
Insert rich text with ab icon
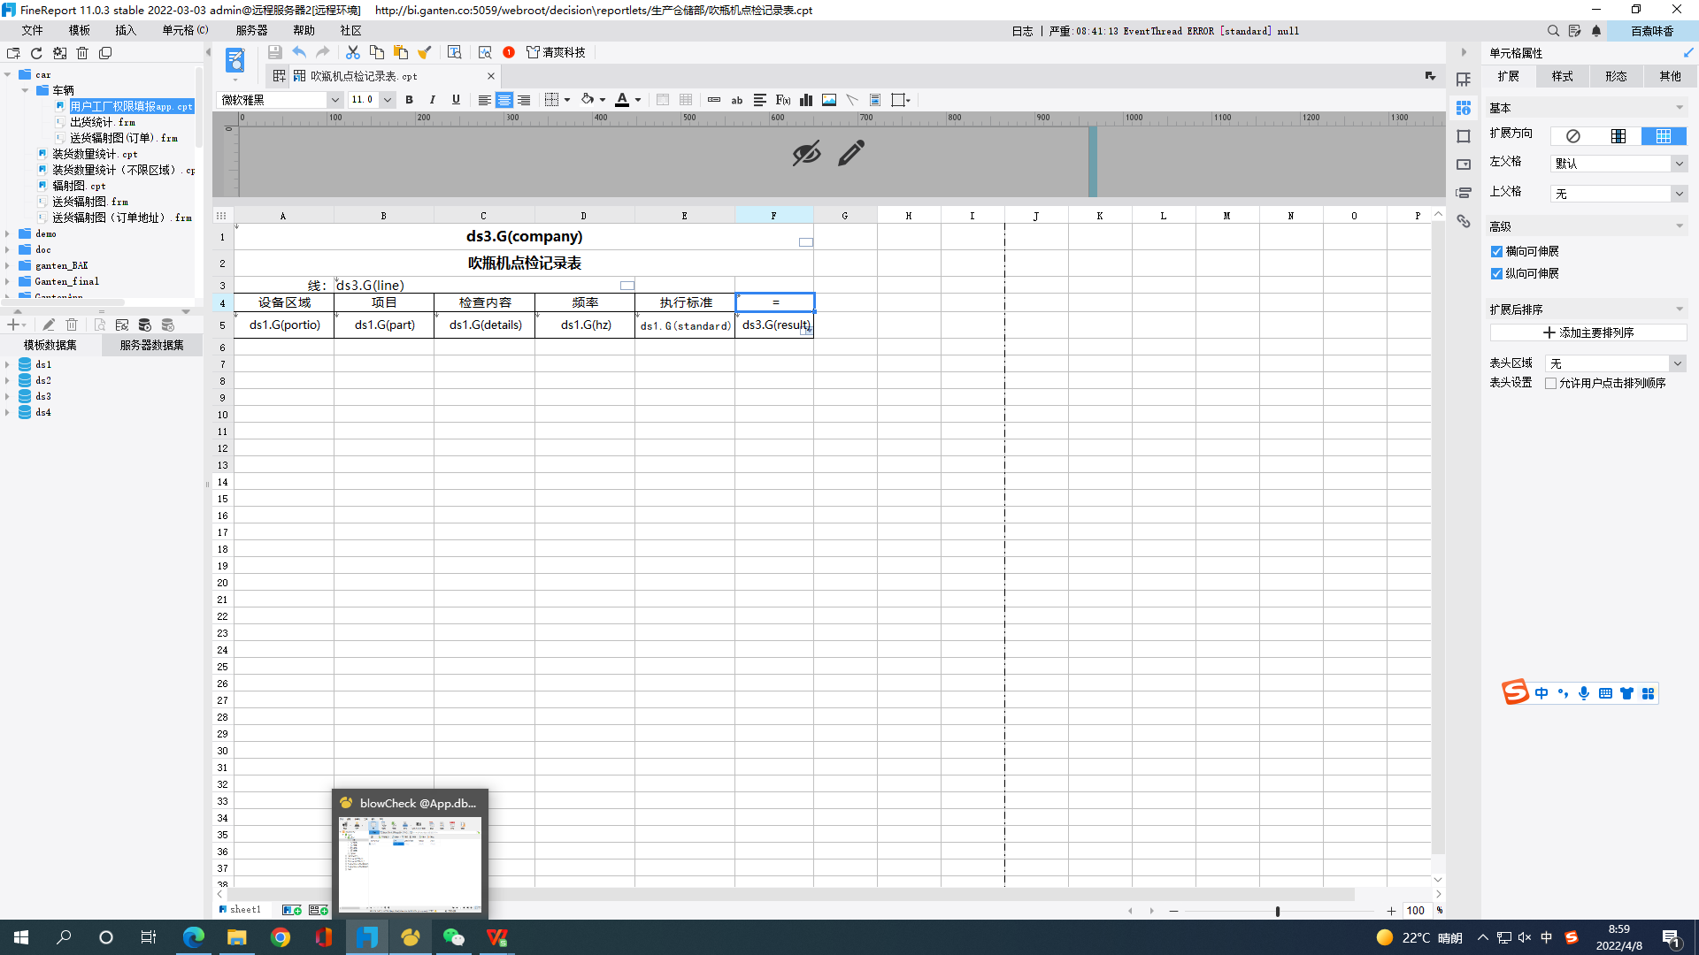(737, 100)
